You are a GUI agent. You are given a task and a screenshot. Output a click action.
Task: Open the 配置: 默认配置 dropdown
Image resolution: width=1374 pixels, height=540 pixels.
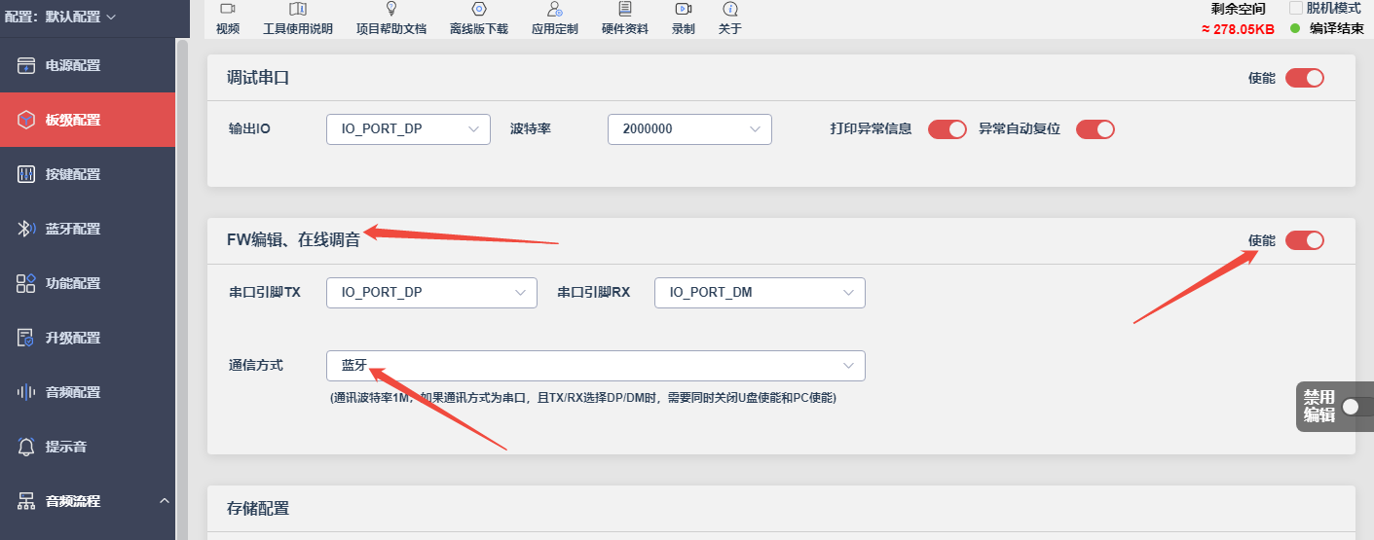[x=60, y=17]
